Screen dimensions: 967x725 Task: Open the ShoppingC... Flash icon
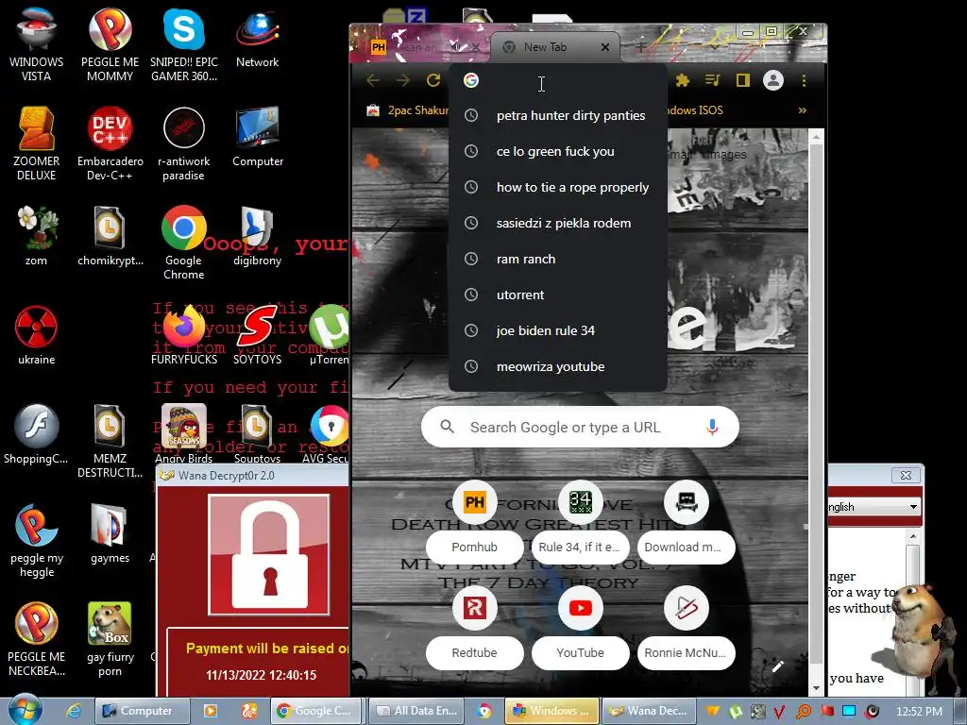pyautogui.click(x=37, y=434)
